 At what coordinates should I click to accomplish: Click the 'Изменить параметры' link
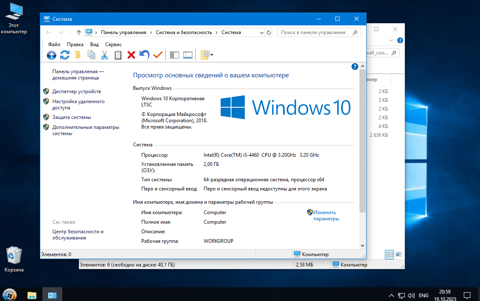coord(326,216)
